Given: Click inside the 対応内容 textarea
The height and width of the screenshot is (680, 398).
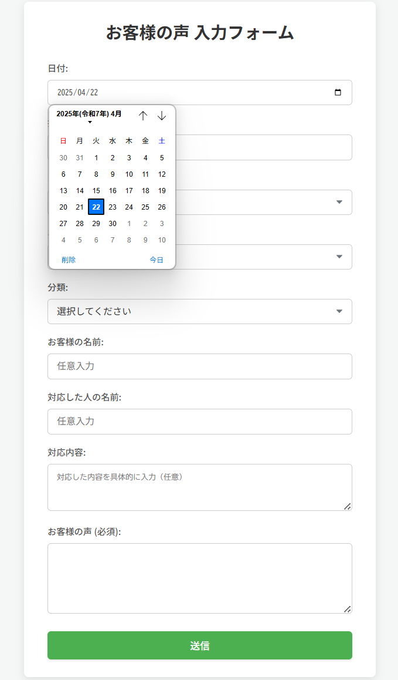Looking at the screenshot, I should click(x=199, y=487).
